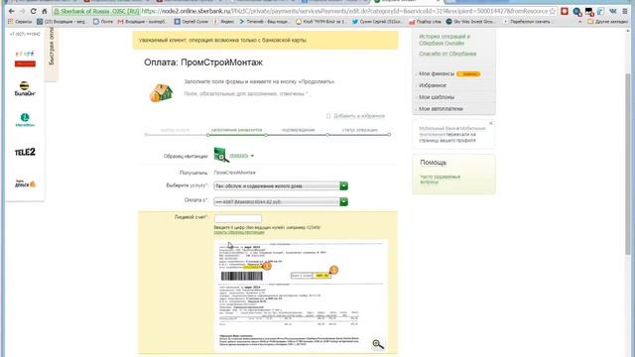This screenshot has width=635, height=357.
Task: Click into the Лицевой счет field
Action: pos(238,218)
